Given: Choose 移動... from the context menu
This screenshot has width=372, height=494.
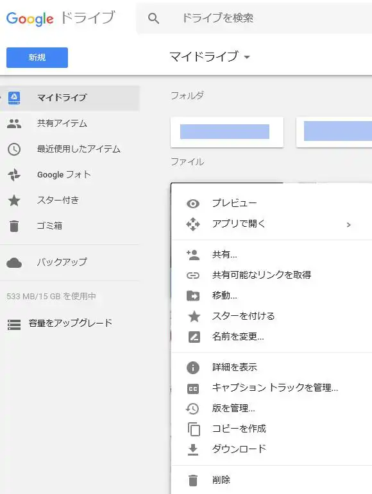Looking at the screenshot, I should tap(224, 295).
